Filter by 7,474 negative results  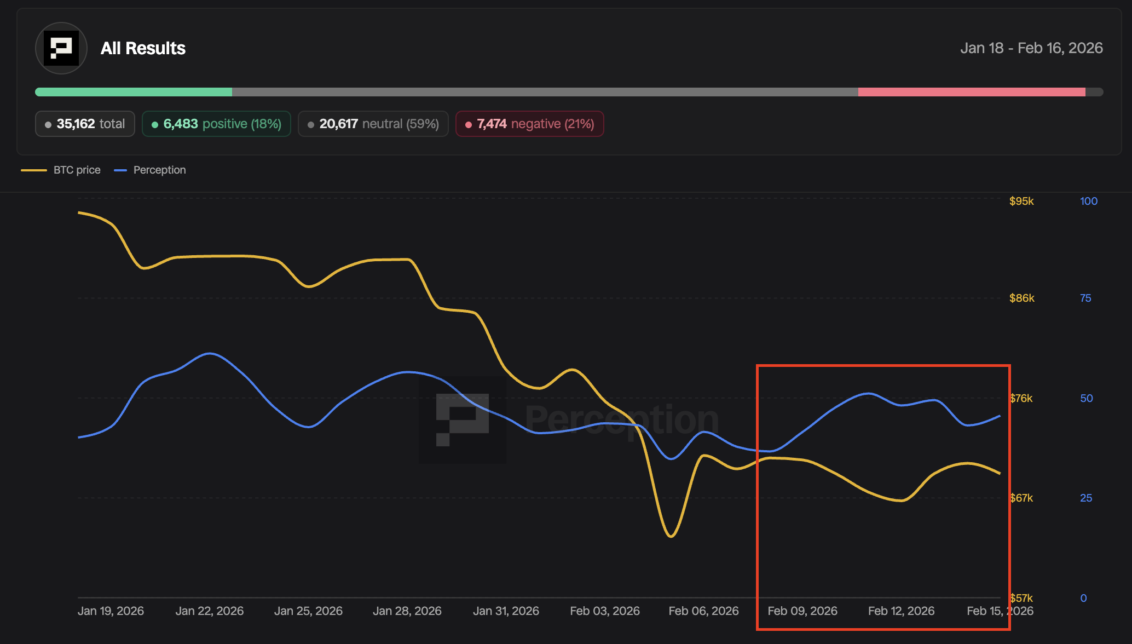(529, 124)
